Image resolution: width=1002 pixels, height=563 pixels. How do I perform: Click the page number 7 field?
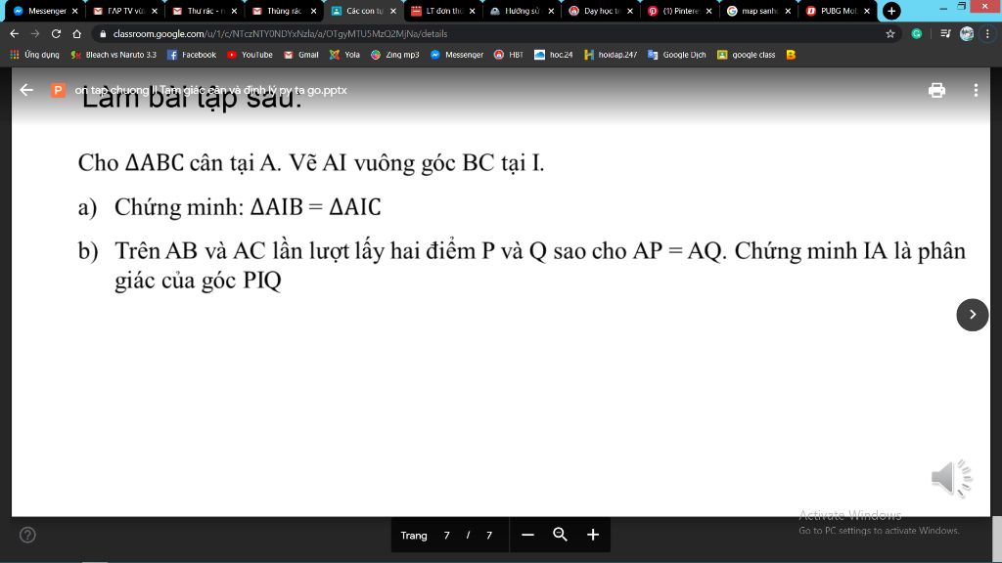(x=446, y=535)
